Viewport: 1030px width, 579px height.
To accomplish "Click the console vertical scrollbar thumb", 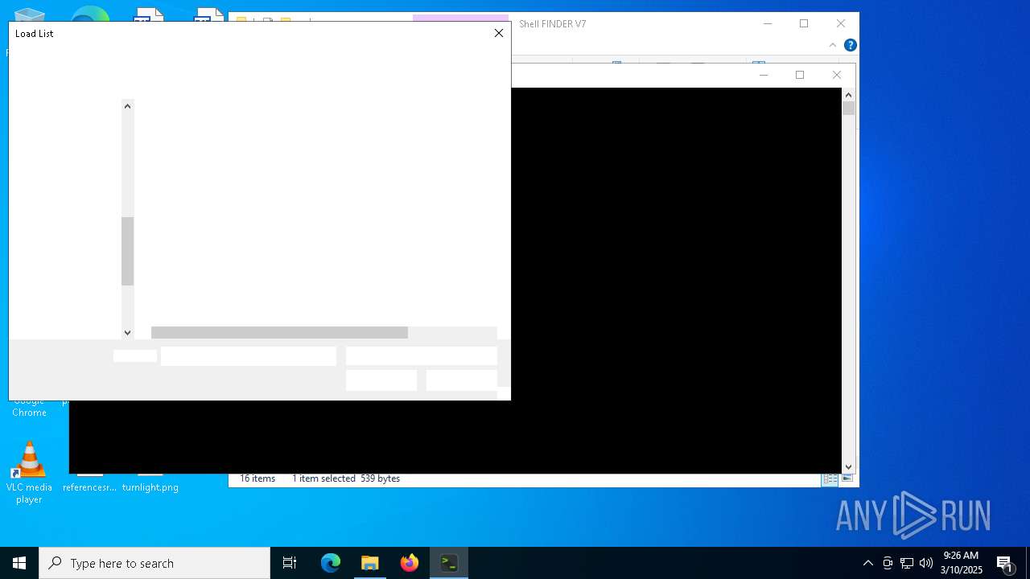I will [848, 108].
